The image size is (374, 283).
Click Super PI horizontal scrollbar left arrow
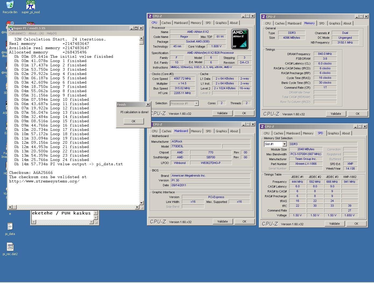[10, 207]
